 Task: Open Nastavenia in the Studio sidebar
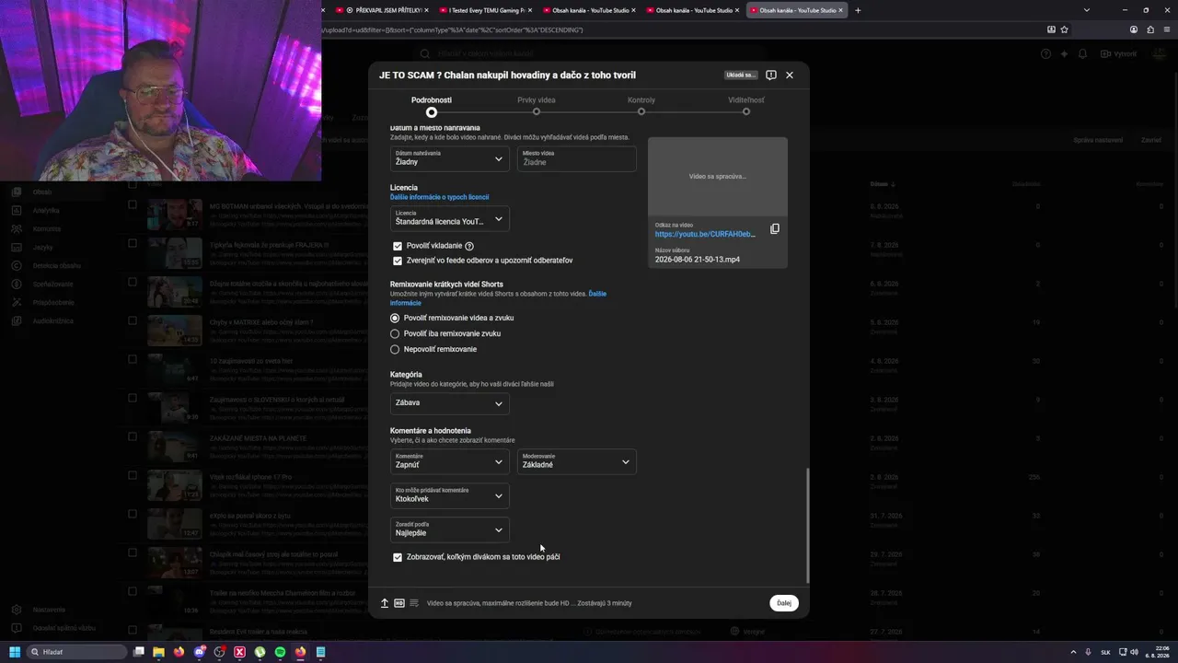click(49, 610)
